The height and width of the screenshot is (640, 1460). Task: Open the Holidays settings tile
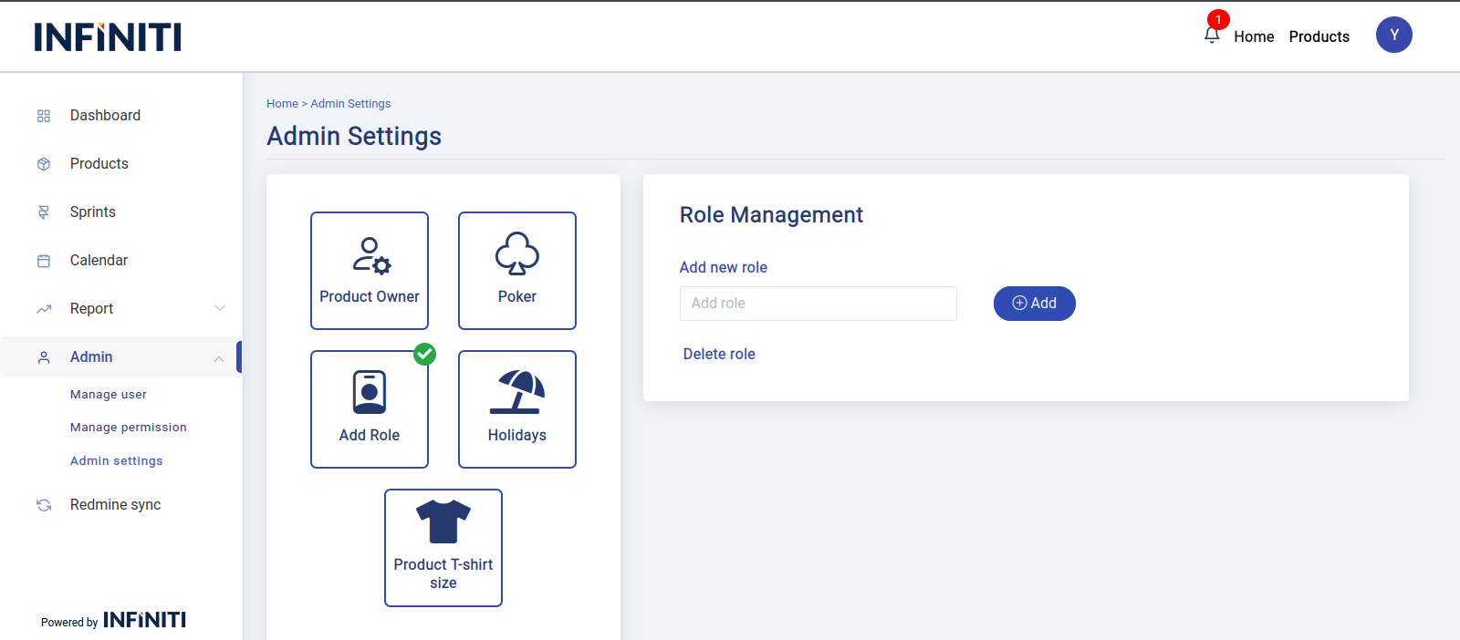[517, 409]
